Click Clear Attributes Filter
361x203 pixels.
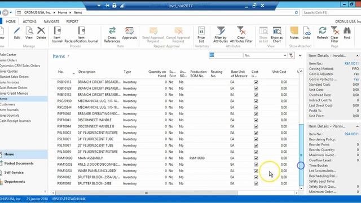[241, 34]
